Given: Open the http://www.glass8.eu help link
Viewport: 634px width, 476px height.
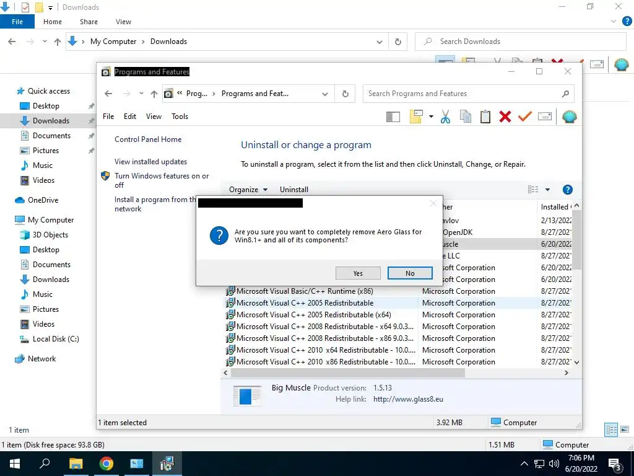Looking at the screenshot, I should tap(408, 399).
